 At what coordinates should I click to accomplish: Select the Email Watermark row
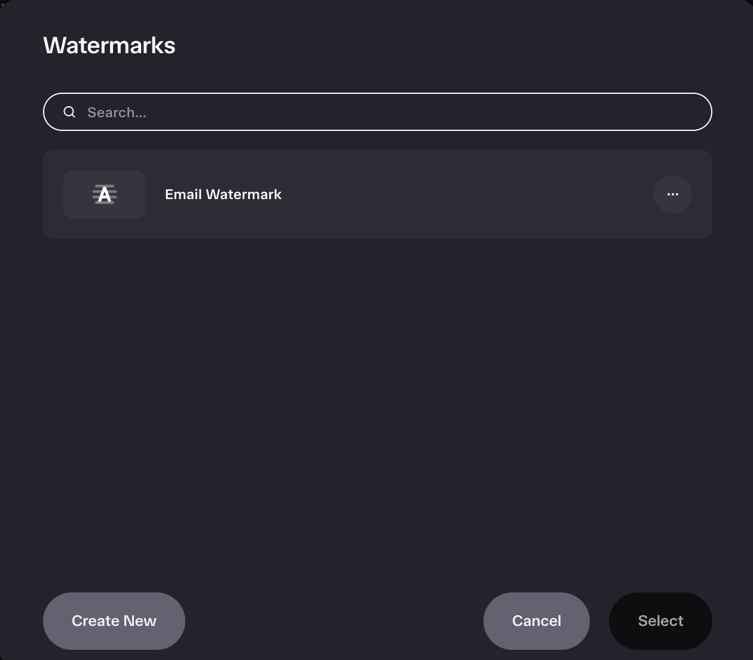pos(378,194)
